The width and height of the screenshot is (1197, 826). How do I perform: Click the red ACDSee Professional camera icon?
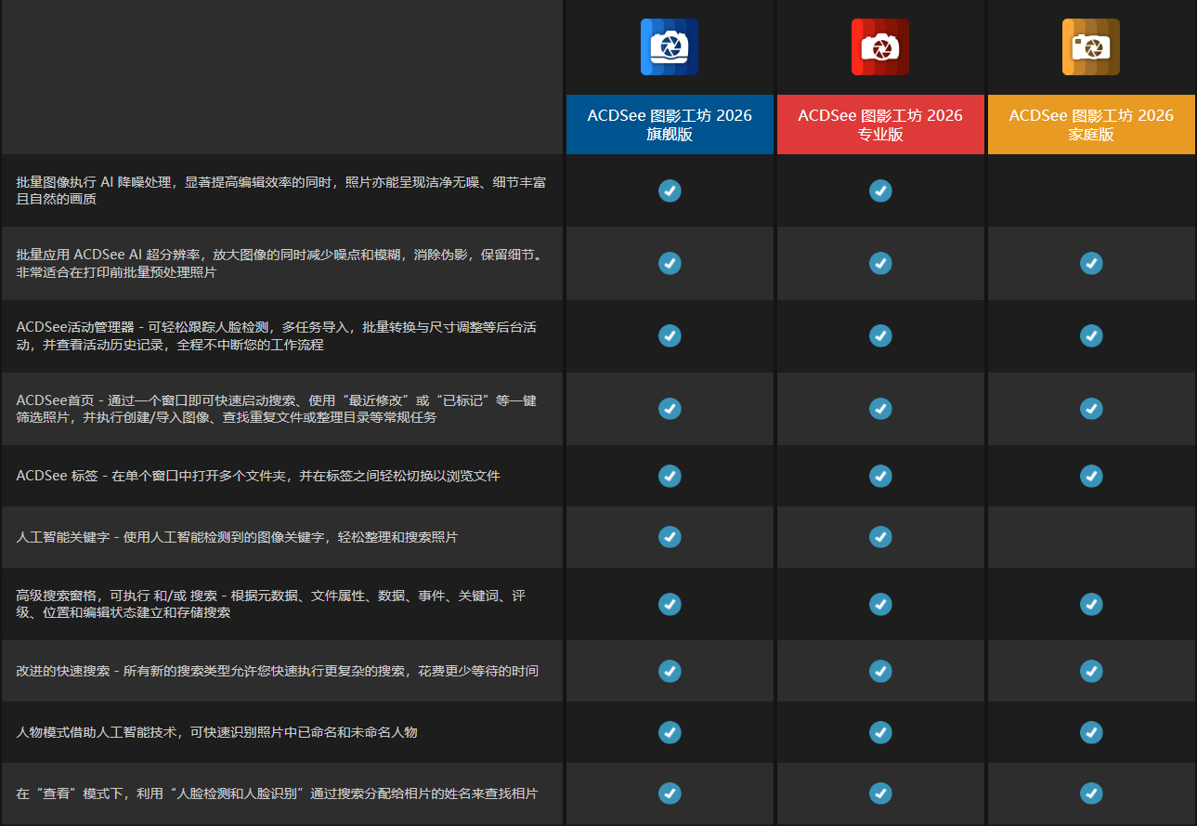coord(879,46)
